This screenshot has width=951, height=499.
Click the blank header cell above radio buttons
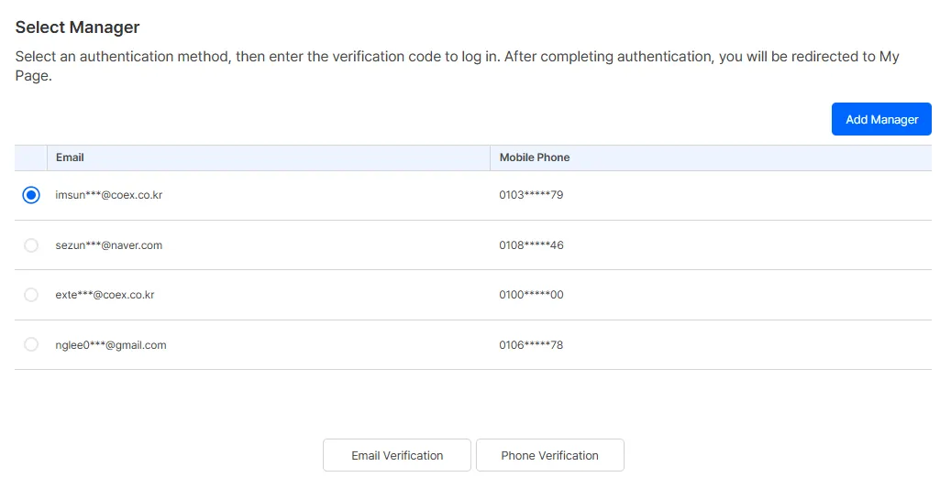tap(31, 157)
